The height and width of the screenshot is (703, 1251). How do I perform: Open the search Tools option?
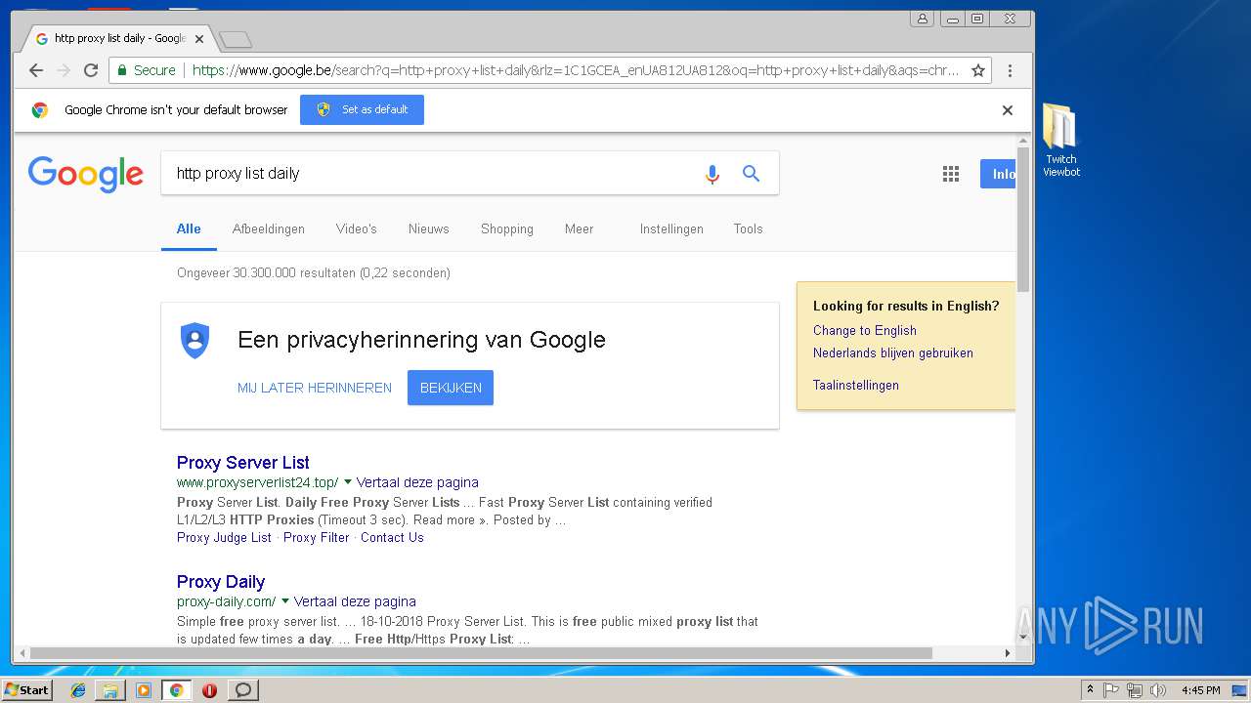(x=748, y=229)
